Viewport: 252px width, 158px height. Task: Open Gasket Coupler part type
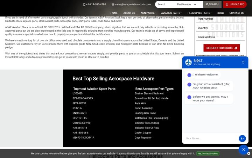point(143,133)
